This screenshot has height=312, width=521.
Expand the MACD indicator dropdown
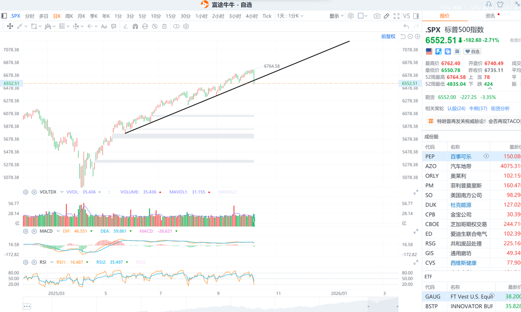[58, 231]
